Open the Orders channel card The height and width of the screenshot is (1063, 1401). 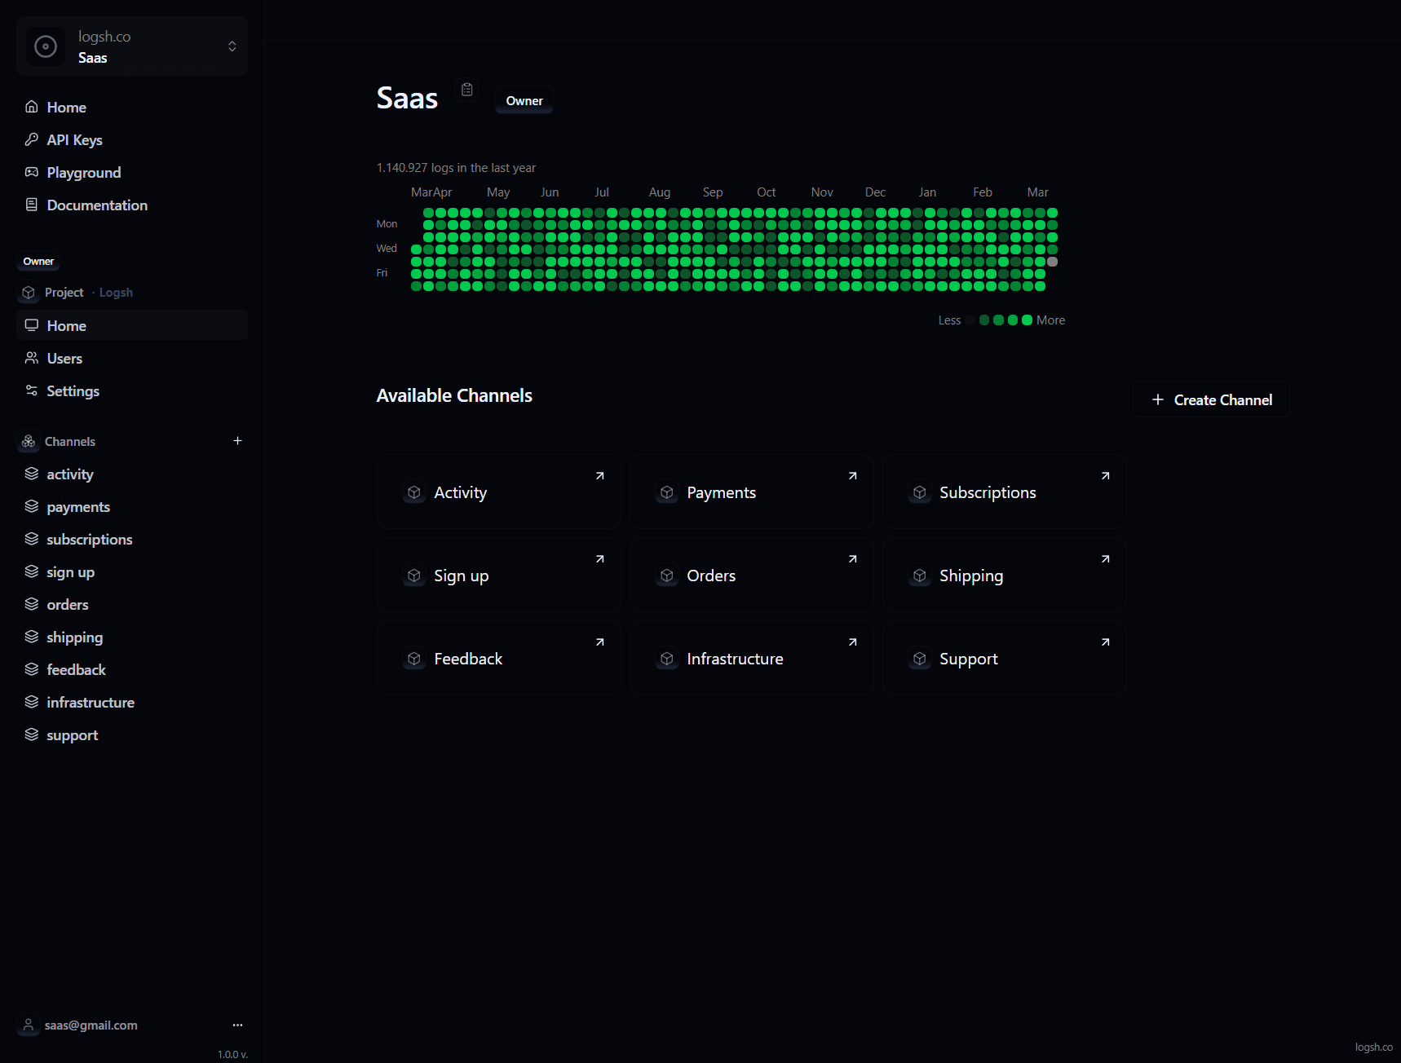point(752,576)
